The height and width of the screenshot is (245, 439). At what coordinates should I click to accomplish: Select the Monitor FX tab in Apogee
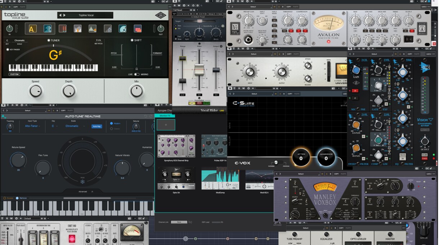pos(165,116)
